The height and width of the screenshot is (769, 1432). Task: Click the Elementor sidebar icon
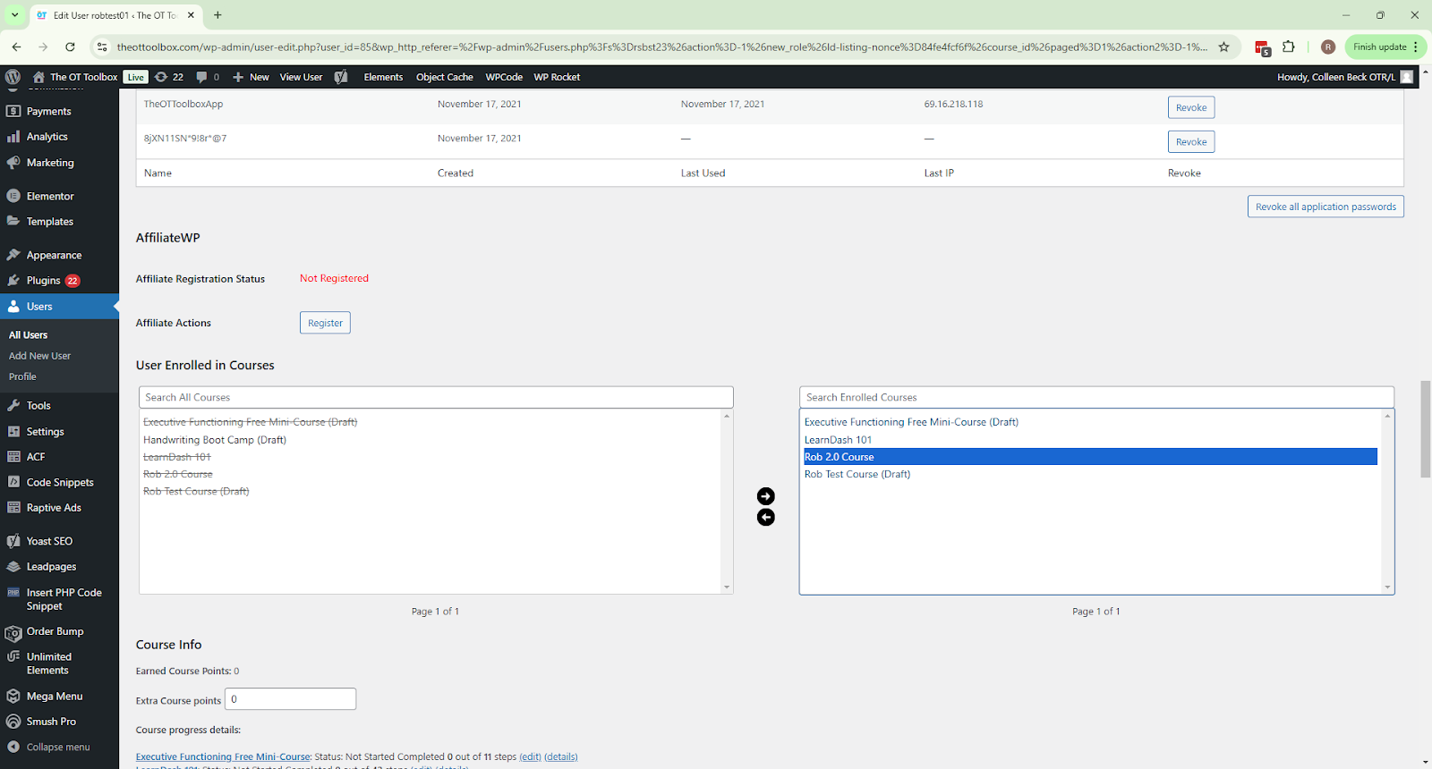point(13,196)
